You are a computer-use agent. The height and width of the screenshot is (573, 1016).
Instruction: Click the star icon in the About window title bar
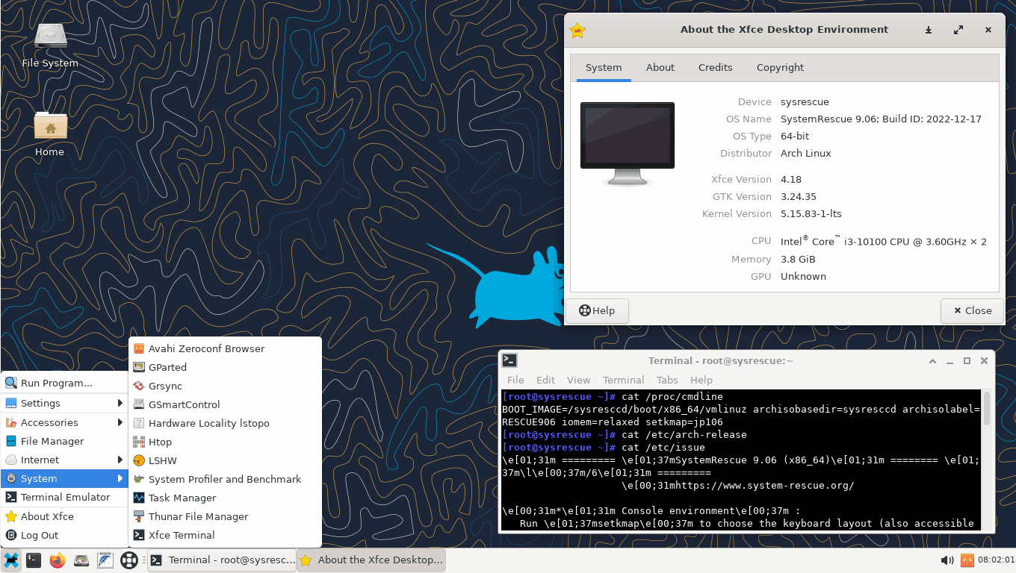click(x=577, y=30)
